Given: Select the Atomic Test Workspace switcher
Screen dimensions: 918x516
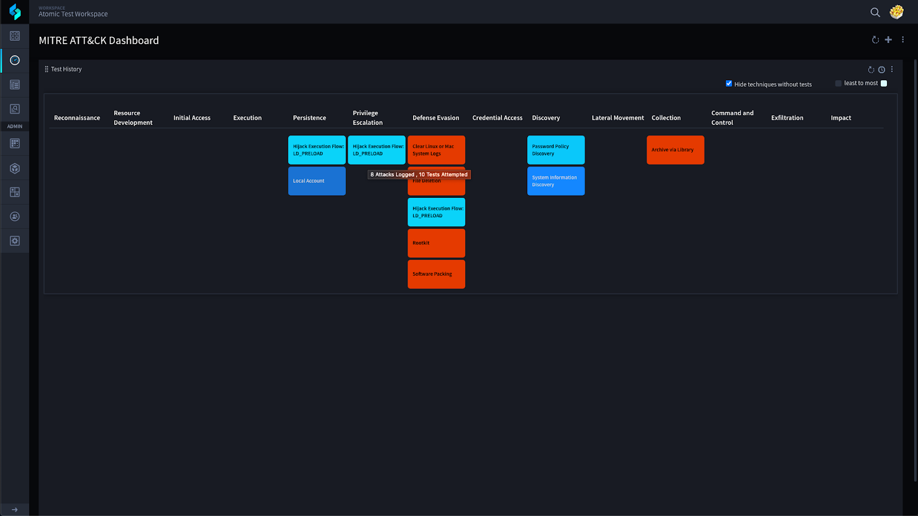Looking at the screenshot, I should coord(73,12).
